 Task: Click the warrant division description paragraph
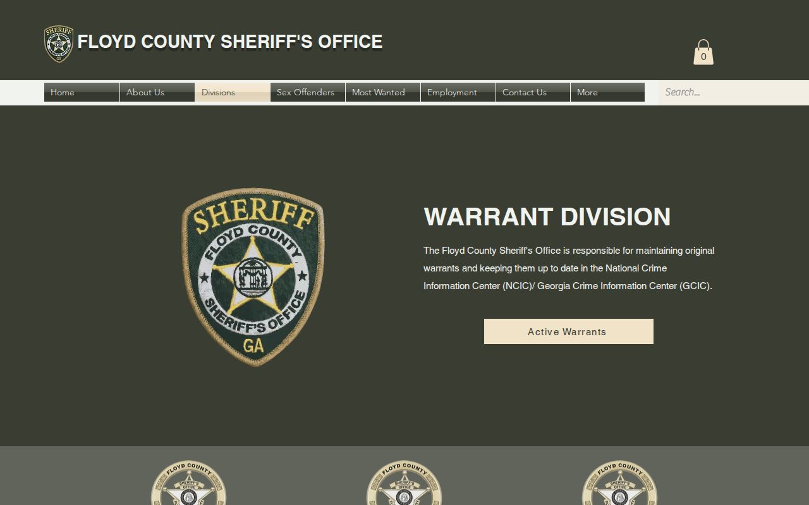click(x=569, y=268)
